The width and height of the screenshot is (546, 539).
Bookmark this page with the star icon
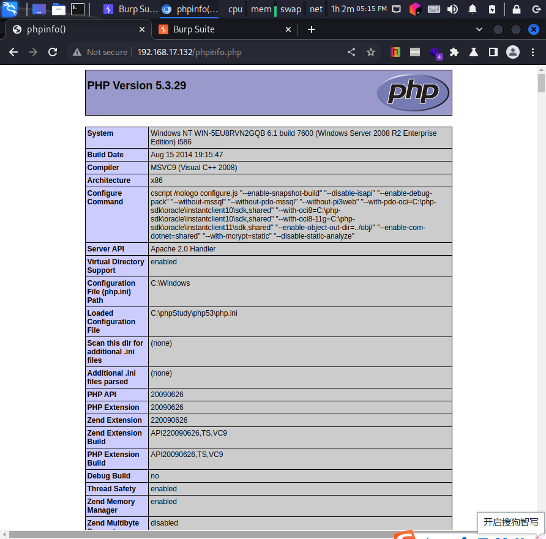point(371,52)
